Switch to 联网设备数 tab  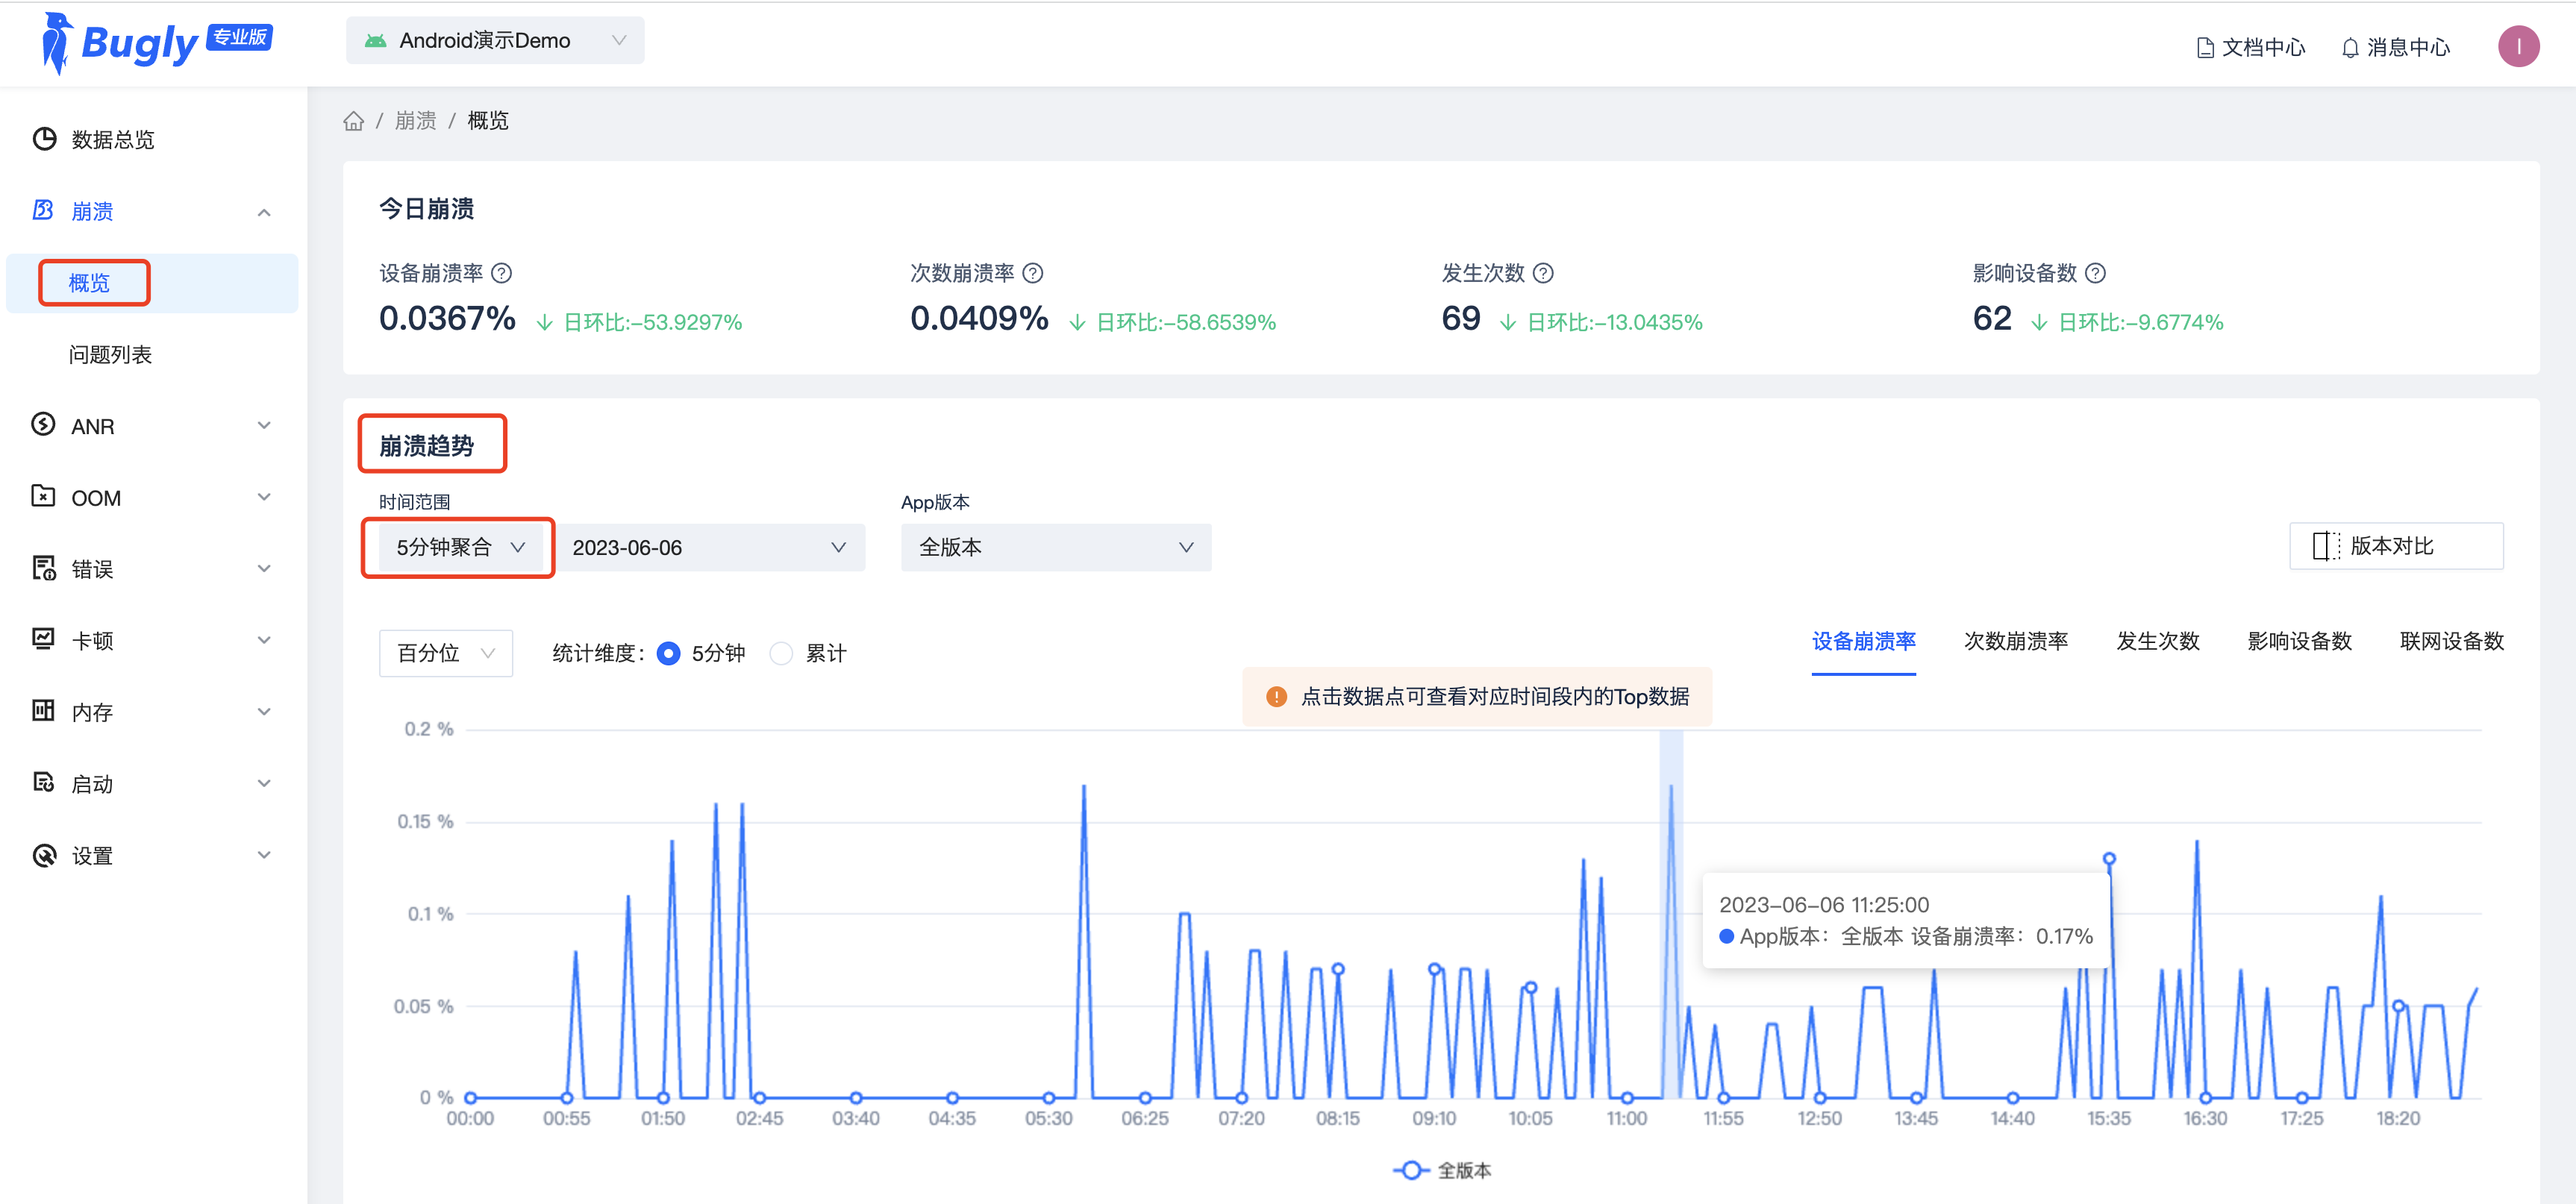point(2451,641)
